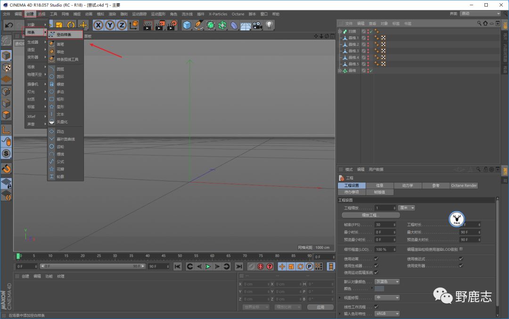
Task: Click the polygons mode orange-top cube icon
Action: pyautogui.click(x=6, y=115)
